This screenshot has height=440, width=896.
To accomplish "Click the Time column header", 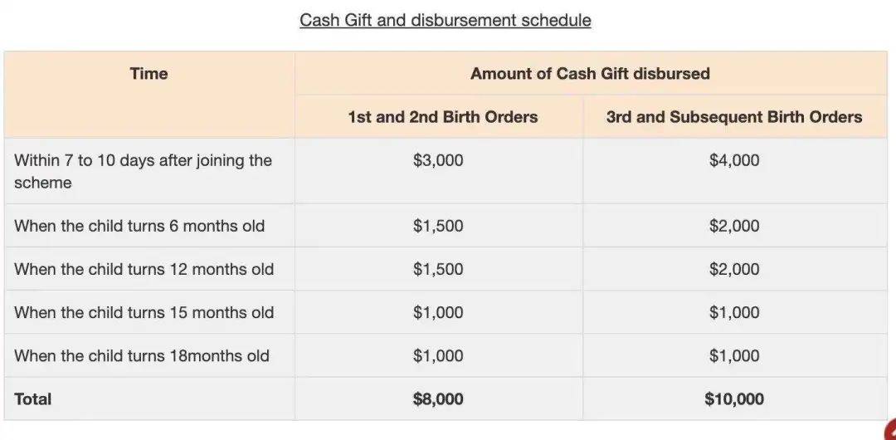I will 149,74.
